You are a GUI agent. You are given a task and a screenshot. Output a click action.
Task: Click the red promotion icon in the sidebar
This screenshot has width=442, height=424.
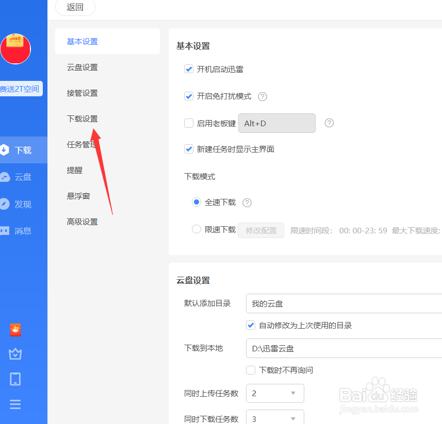pos(15,330)
